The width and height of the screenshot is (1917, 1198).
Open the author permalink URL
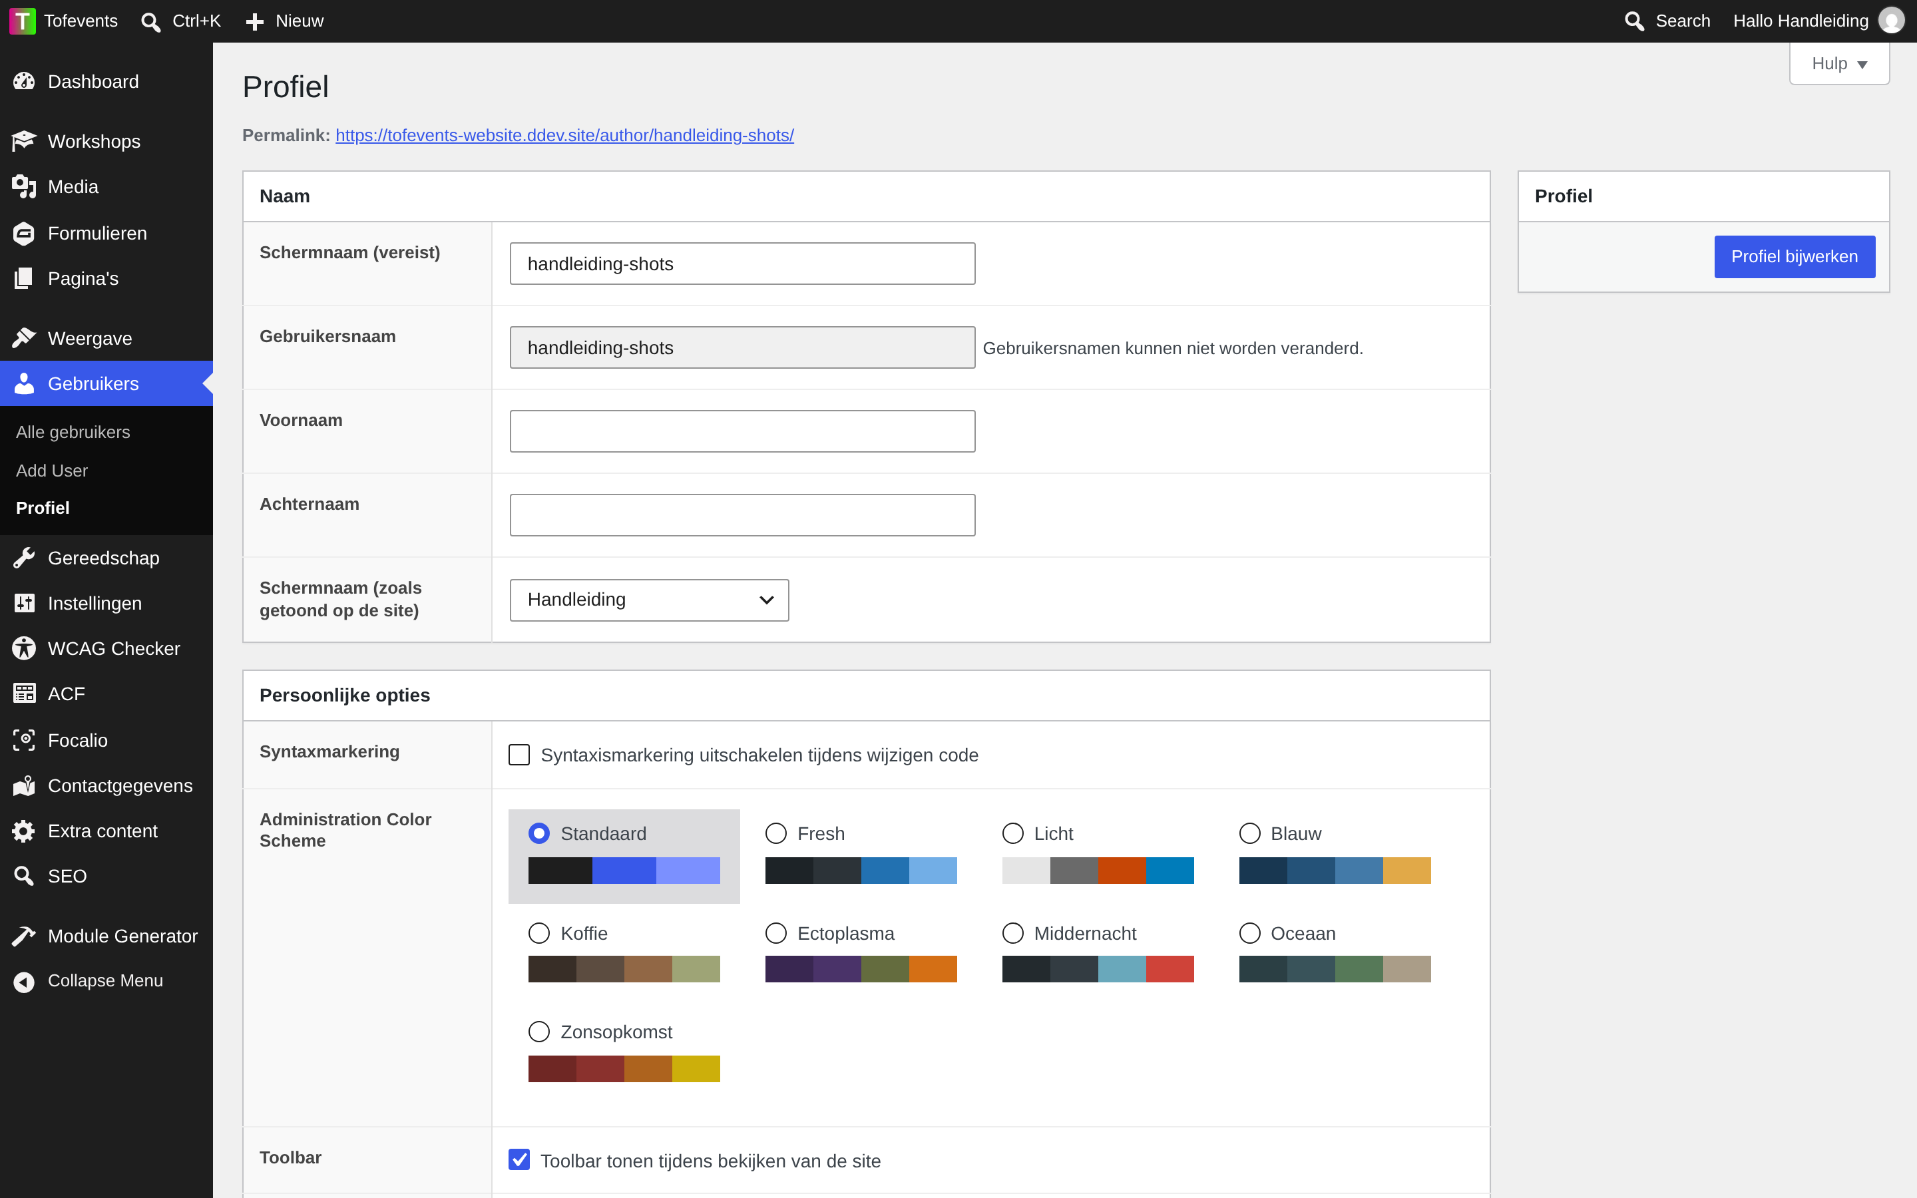[x=564, y=136]
